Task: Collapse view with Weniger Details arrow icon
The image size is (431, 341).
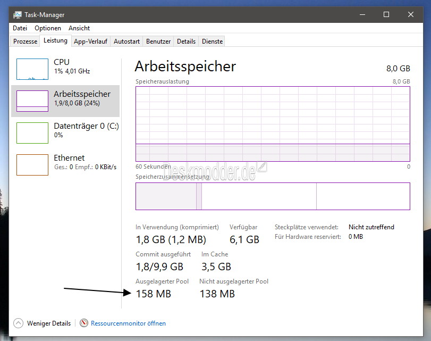Action: [19, 323]
